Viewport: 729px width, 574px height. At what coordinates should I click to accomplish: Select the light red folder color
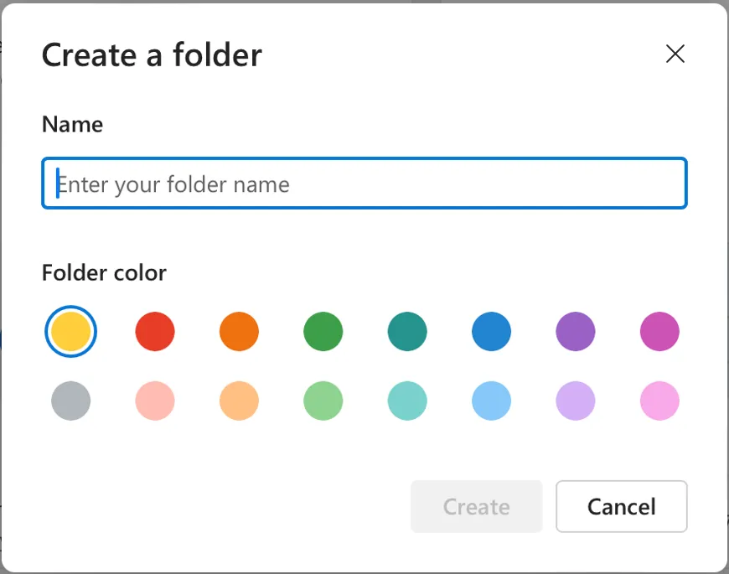pyautogui.click(x=155, y=401)
